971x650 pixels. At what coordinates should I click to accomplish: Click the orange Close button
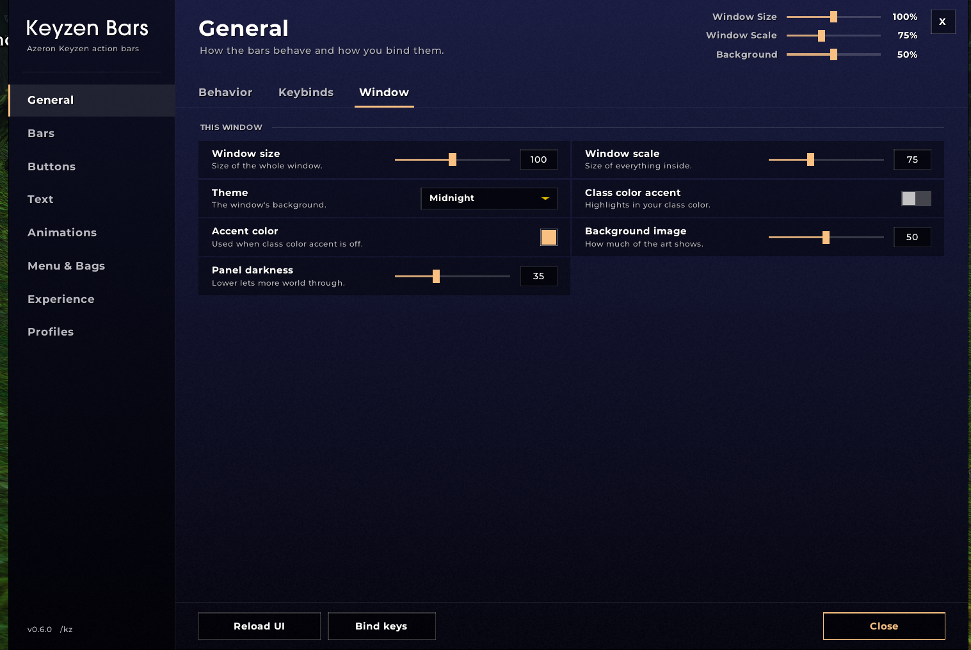pyautogui.click(x=884, y=626)
